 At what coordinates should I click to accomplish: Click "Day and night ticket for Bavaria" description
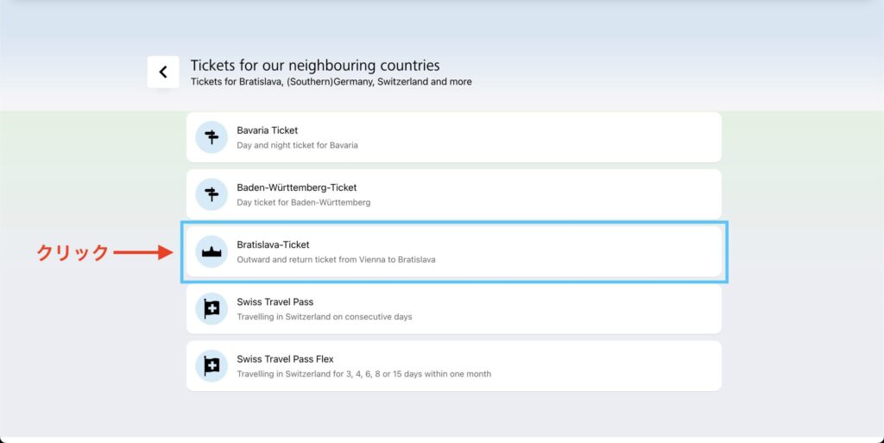tap(297, 145)
